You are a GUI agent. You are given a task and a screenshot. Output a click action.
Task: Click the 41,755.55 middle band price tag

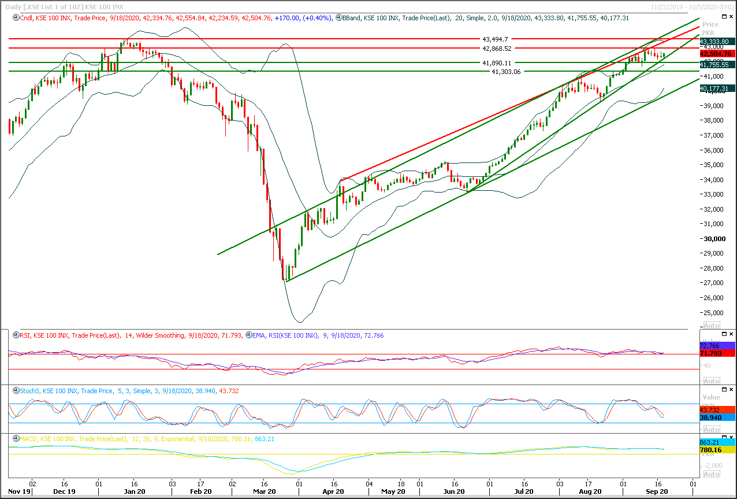(x=717, y=65)
